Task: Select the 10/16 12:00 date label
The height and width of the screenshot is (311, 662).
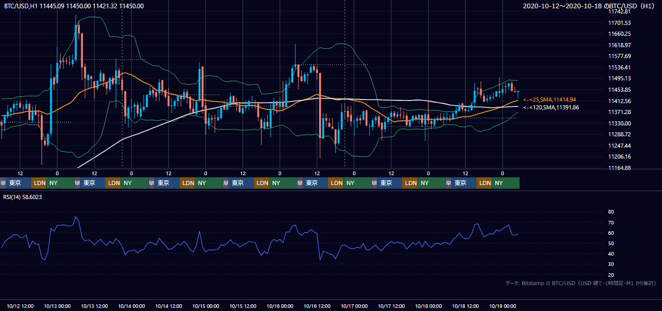Action: (318, 306)
